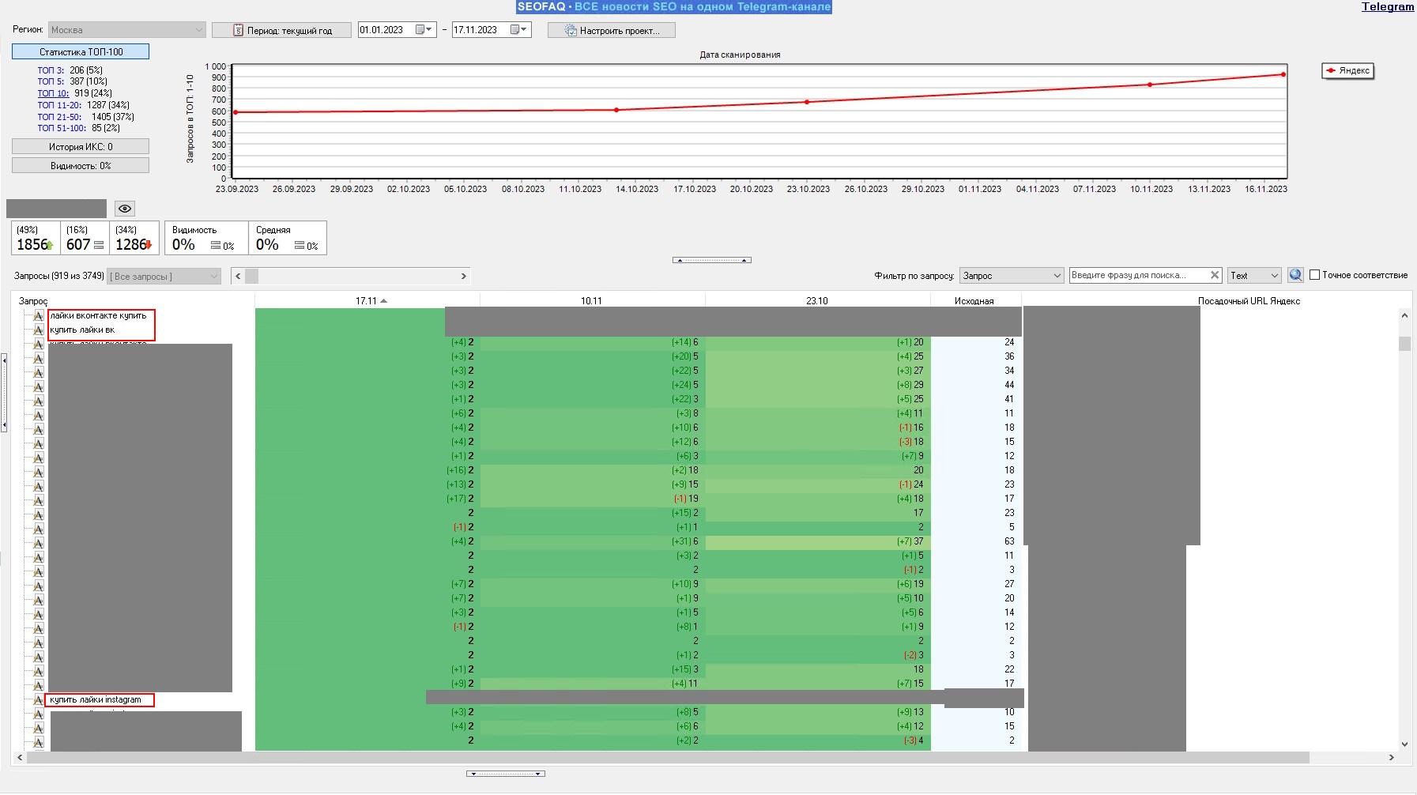Open the start date calendar picker

pos(424,30)
